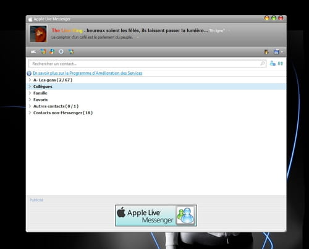Image resolution: width=309 pixels, height=249 pixels.
Task: Click the magnifier in contact search box
Action: (263, 64)
